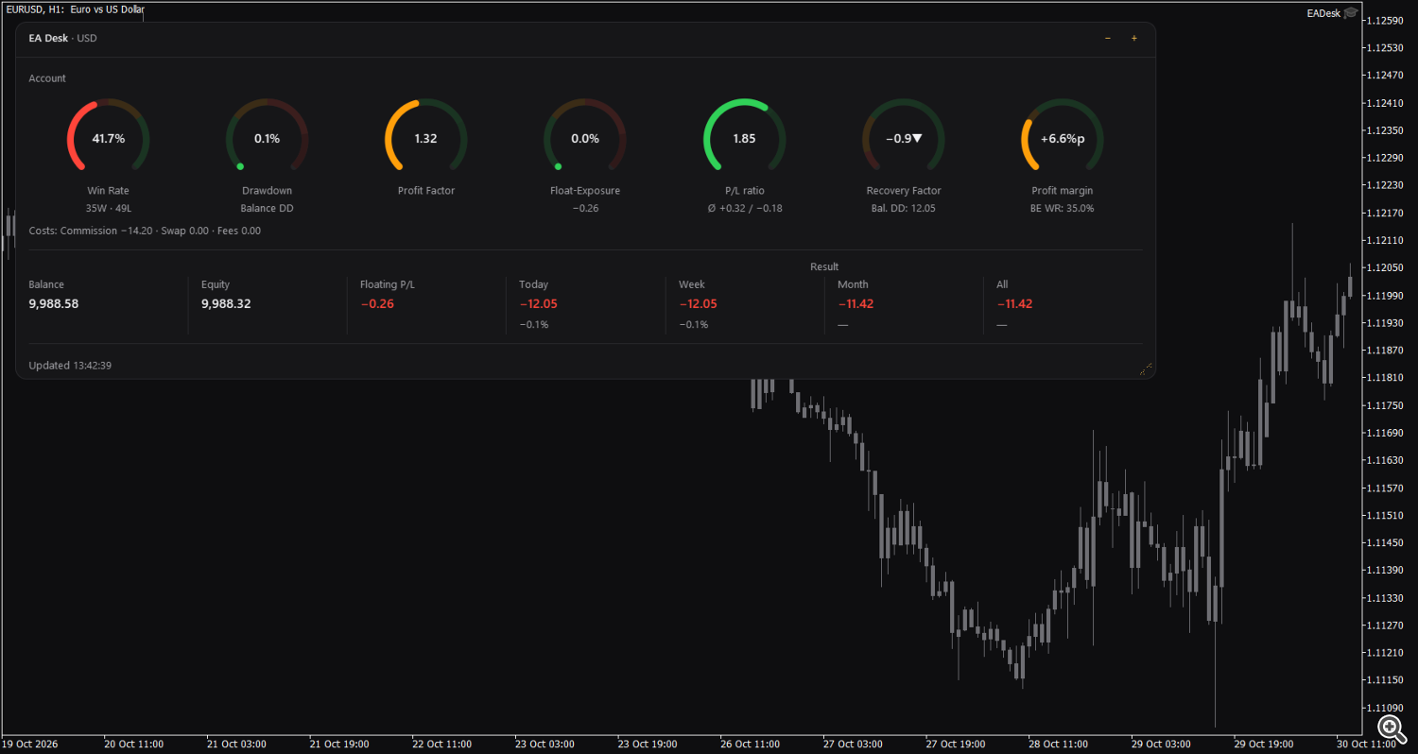The width and height of the screenshot is (1418, 754).
Task: Click the Floating P/L value −0.26
Action: (x=377, y=304)
